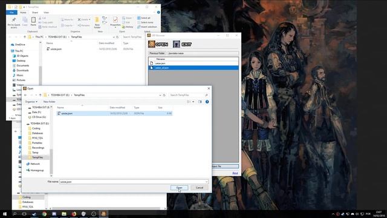Open the View tab in the Explorer window
387x218 pixels.
pos(46,12)
